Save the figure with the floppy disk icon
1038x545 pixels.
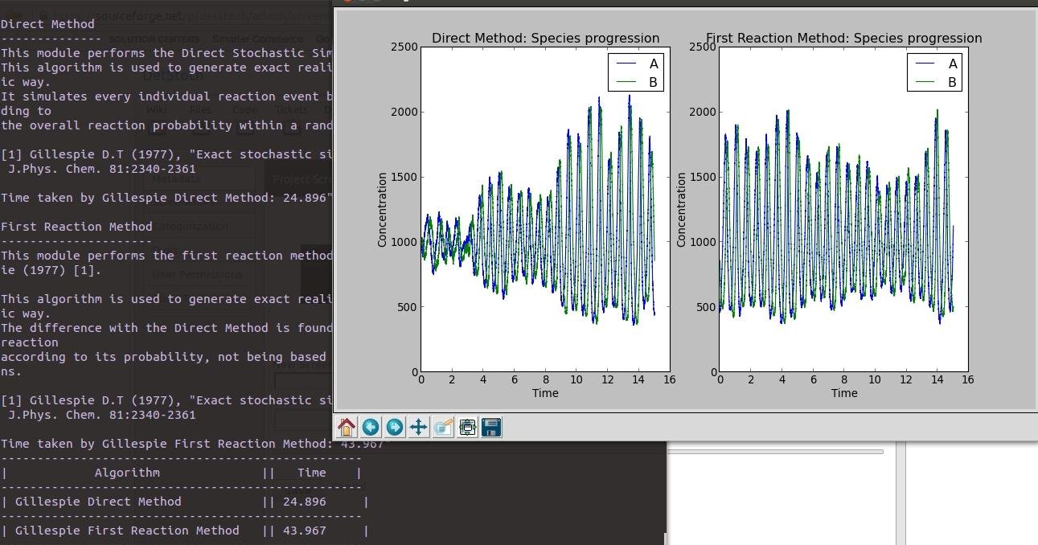click(x=491, y=427)
